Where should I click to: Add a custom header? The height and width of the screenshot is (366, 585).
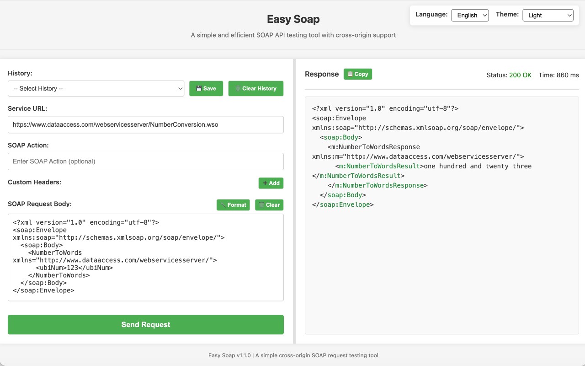pos(271,183)
